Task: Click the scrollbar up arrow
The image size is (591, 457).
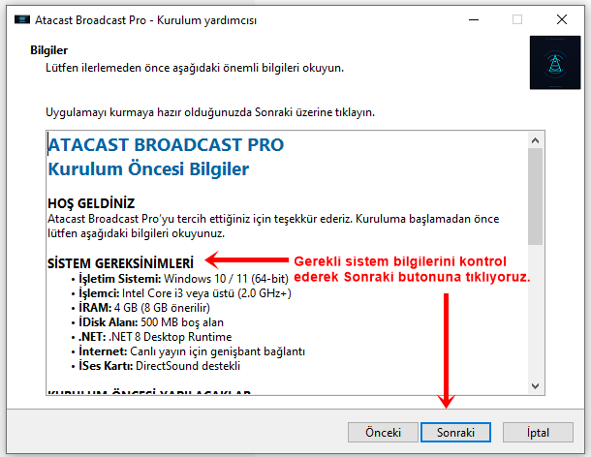Action: pyautogui.click(x=535, y=141)
